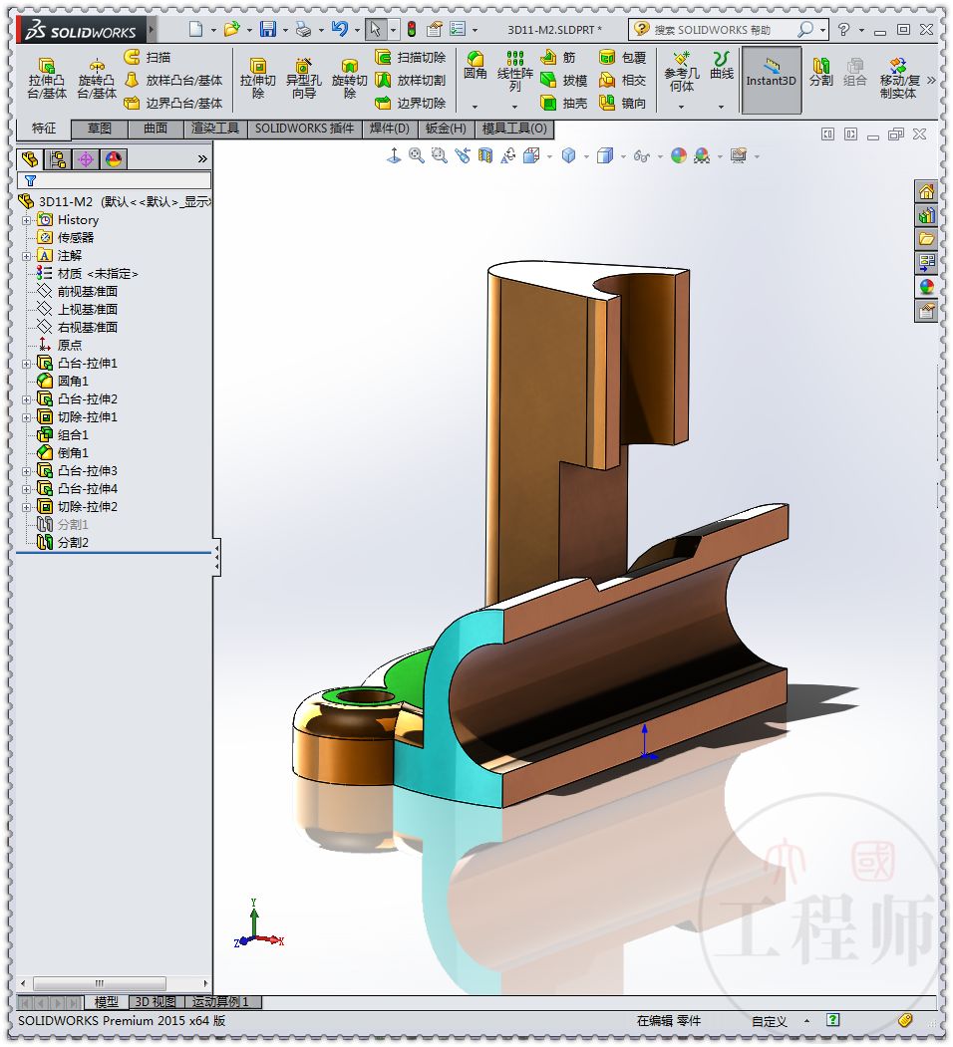This screenshot has width=953, height=1047.
Task: Select 倒角1 in the feature tree
Action: 64,453
